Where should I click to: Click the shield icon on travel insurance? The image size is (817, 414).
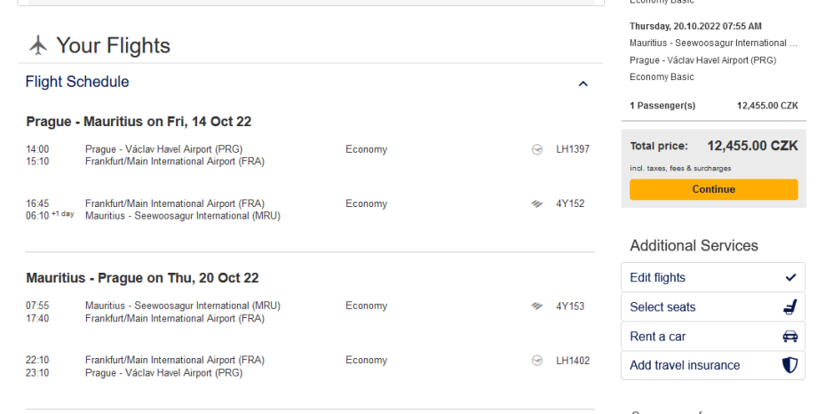[790, 365]
